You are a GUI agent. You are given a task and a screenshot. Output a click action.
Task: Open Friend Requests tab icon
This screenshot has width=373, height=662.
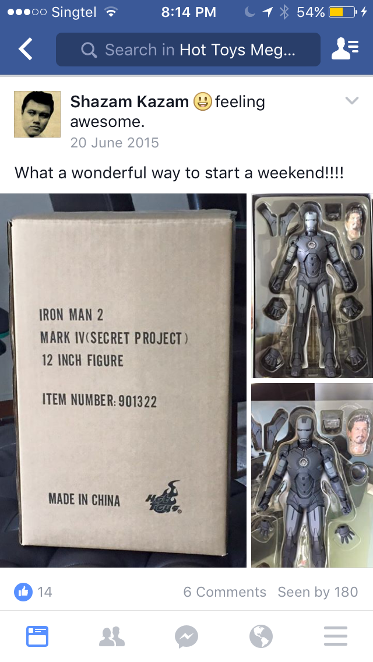click(111, 636)
